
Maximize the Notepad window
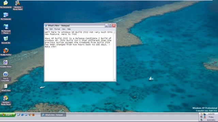pyautogui.click(x=110, y=25)
